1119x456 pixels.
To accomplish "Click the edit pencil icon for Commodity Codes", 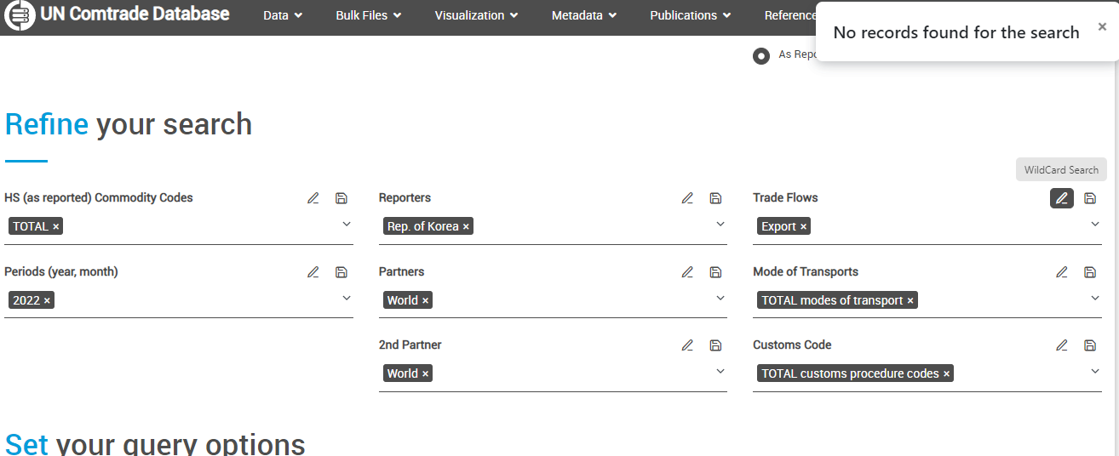I will point(313,198).
